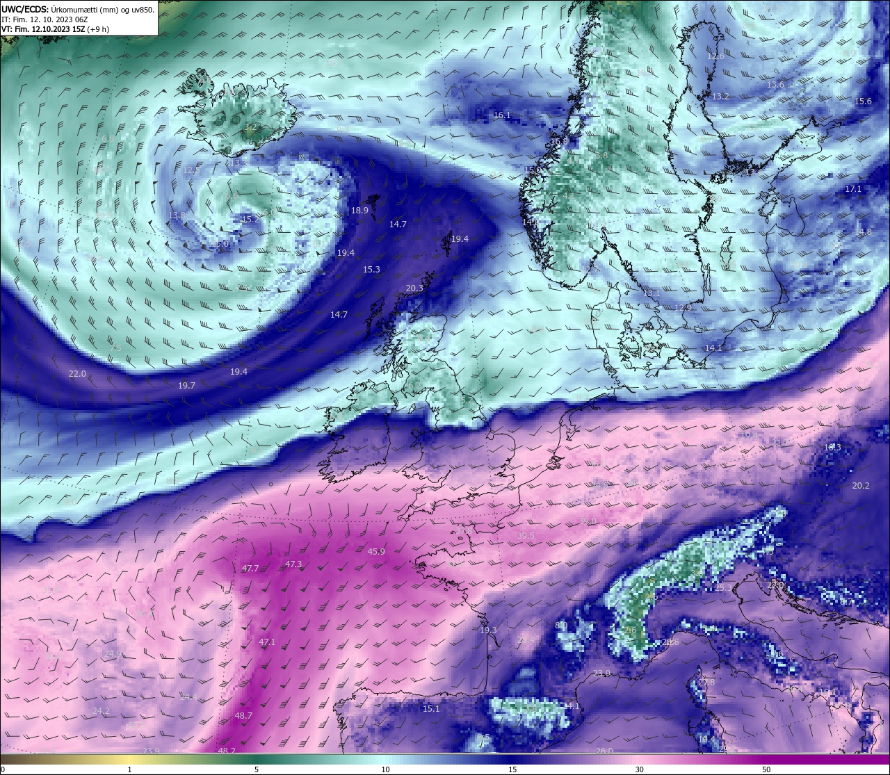The image size is (890, 775).
Task: Click the 1 tick on the color scale
Action: click(130, 769)
